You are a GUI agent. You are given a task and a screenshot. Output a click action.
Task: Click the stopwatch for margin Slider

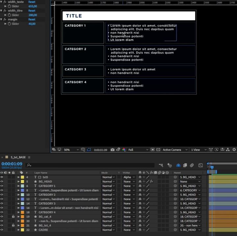(9, 24)
